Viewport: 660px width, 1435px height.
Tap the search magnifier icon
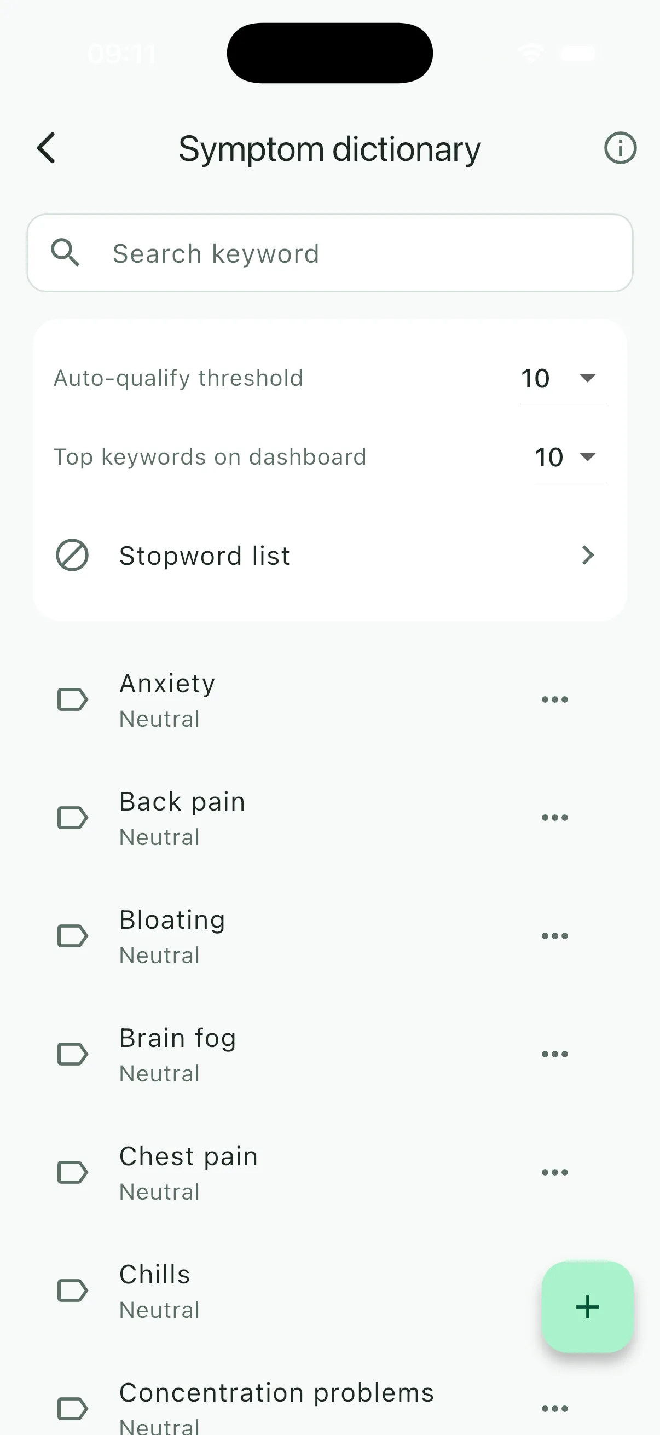tap(65, 253)
